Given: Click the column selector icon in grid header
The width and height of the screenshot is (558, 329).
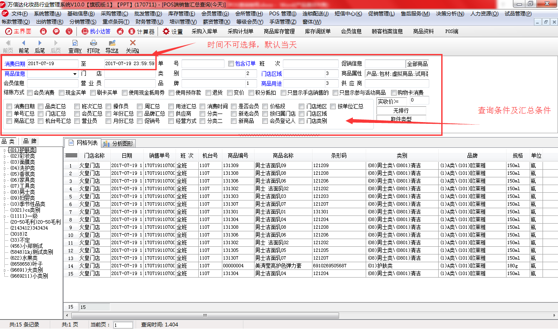Looking at the screenshot, I should [71, 156].
